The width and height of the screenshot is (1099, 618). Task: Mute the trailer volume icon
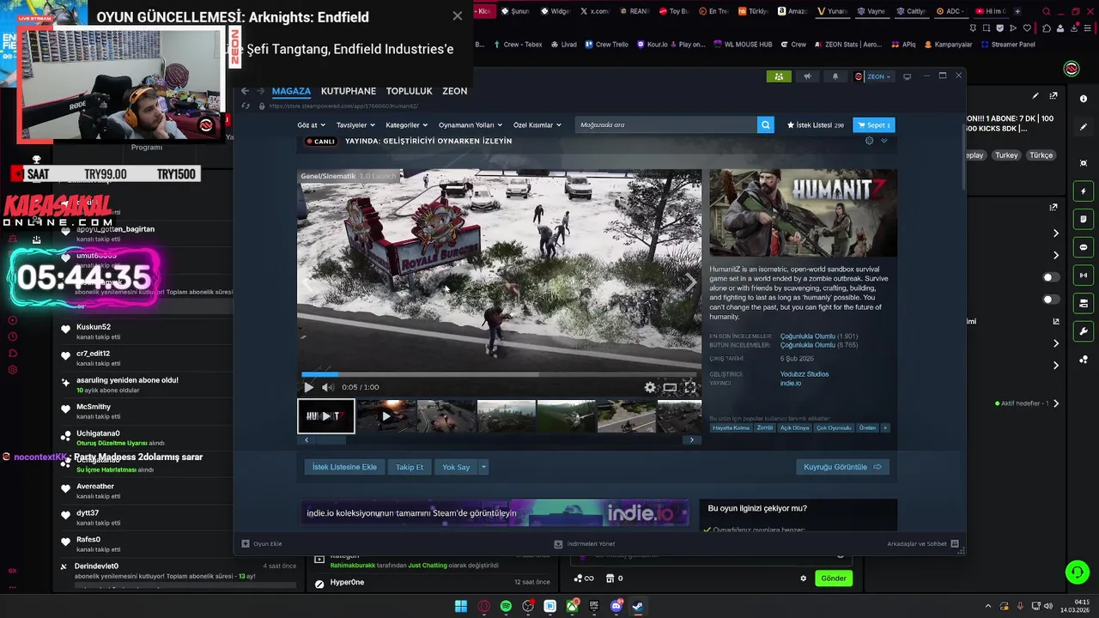(x=327, y=387)
